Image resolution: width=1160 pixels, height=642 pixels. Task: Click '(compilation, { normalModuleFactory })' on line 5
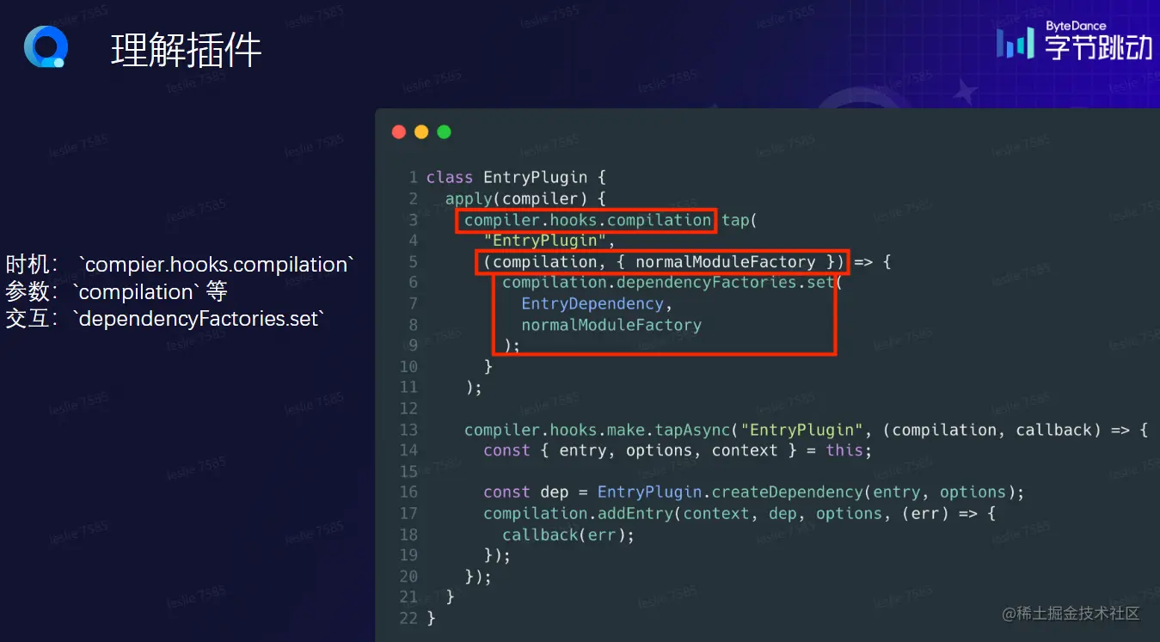[x=664, y=262]
